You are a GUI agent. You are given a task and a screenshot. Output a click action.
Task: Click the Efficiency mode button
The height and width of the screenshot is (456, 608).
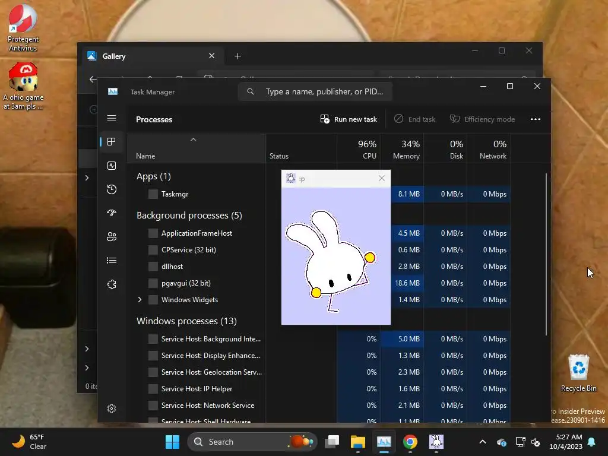point(482,119)
